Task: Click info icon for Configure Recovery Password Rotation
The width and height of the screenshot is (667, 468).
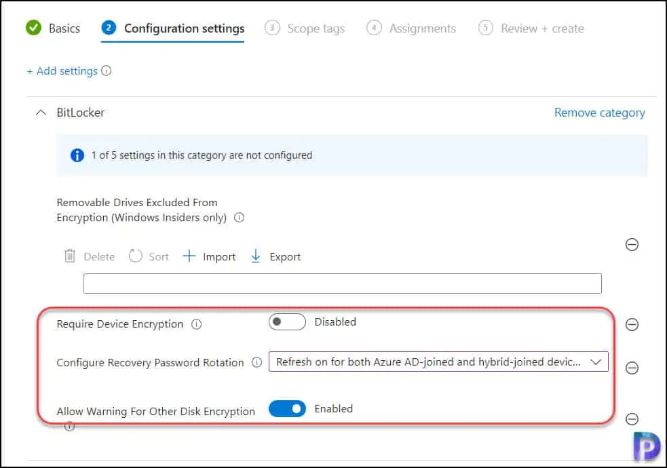Action: pos(256,363)
